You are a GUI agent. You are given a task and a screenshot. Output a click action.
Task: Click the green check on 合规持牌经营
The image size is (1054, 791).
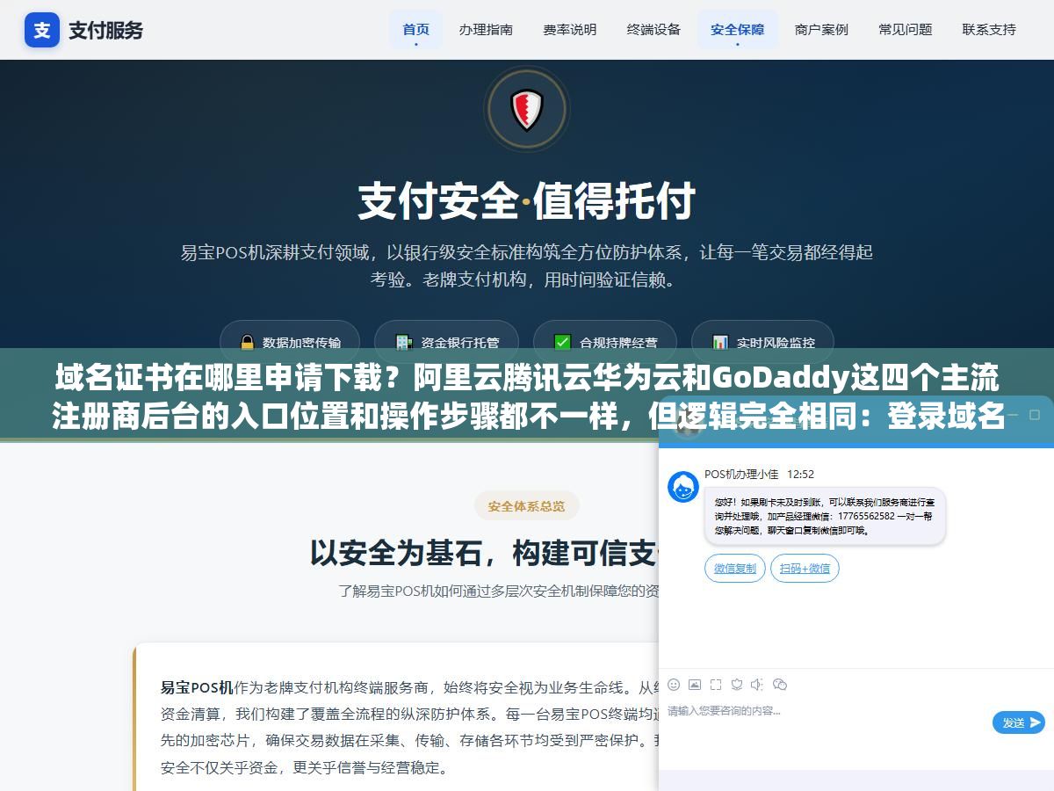pyautogui.click(x=562, y=343)
